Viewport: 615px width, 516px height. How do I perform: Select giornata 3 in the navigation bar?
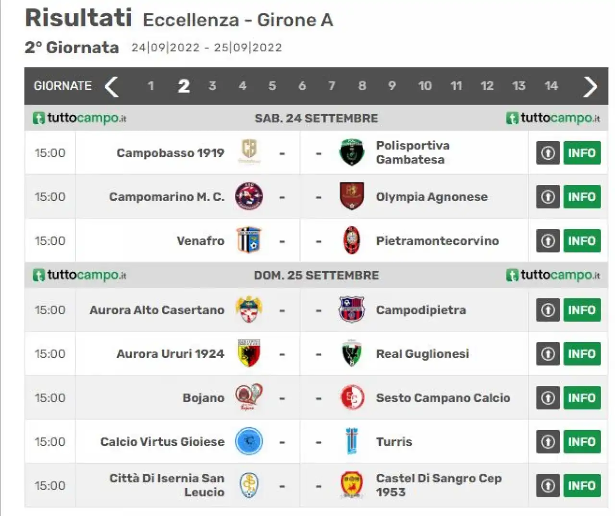tap(212, 86)
